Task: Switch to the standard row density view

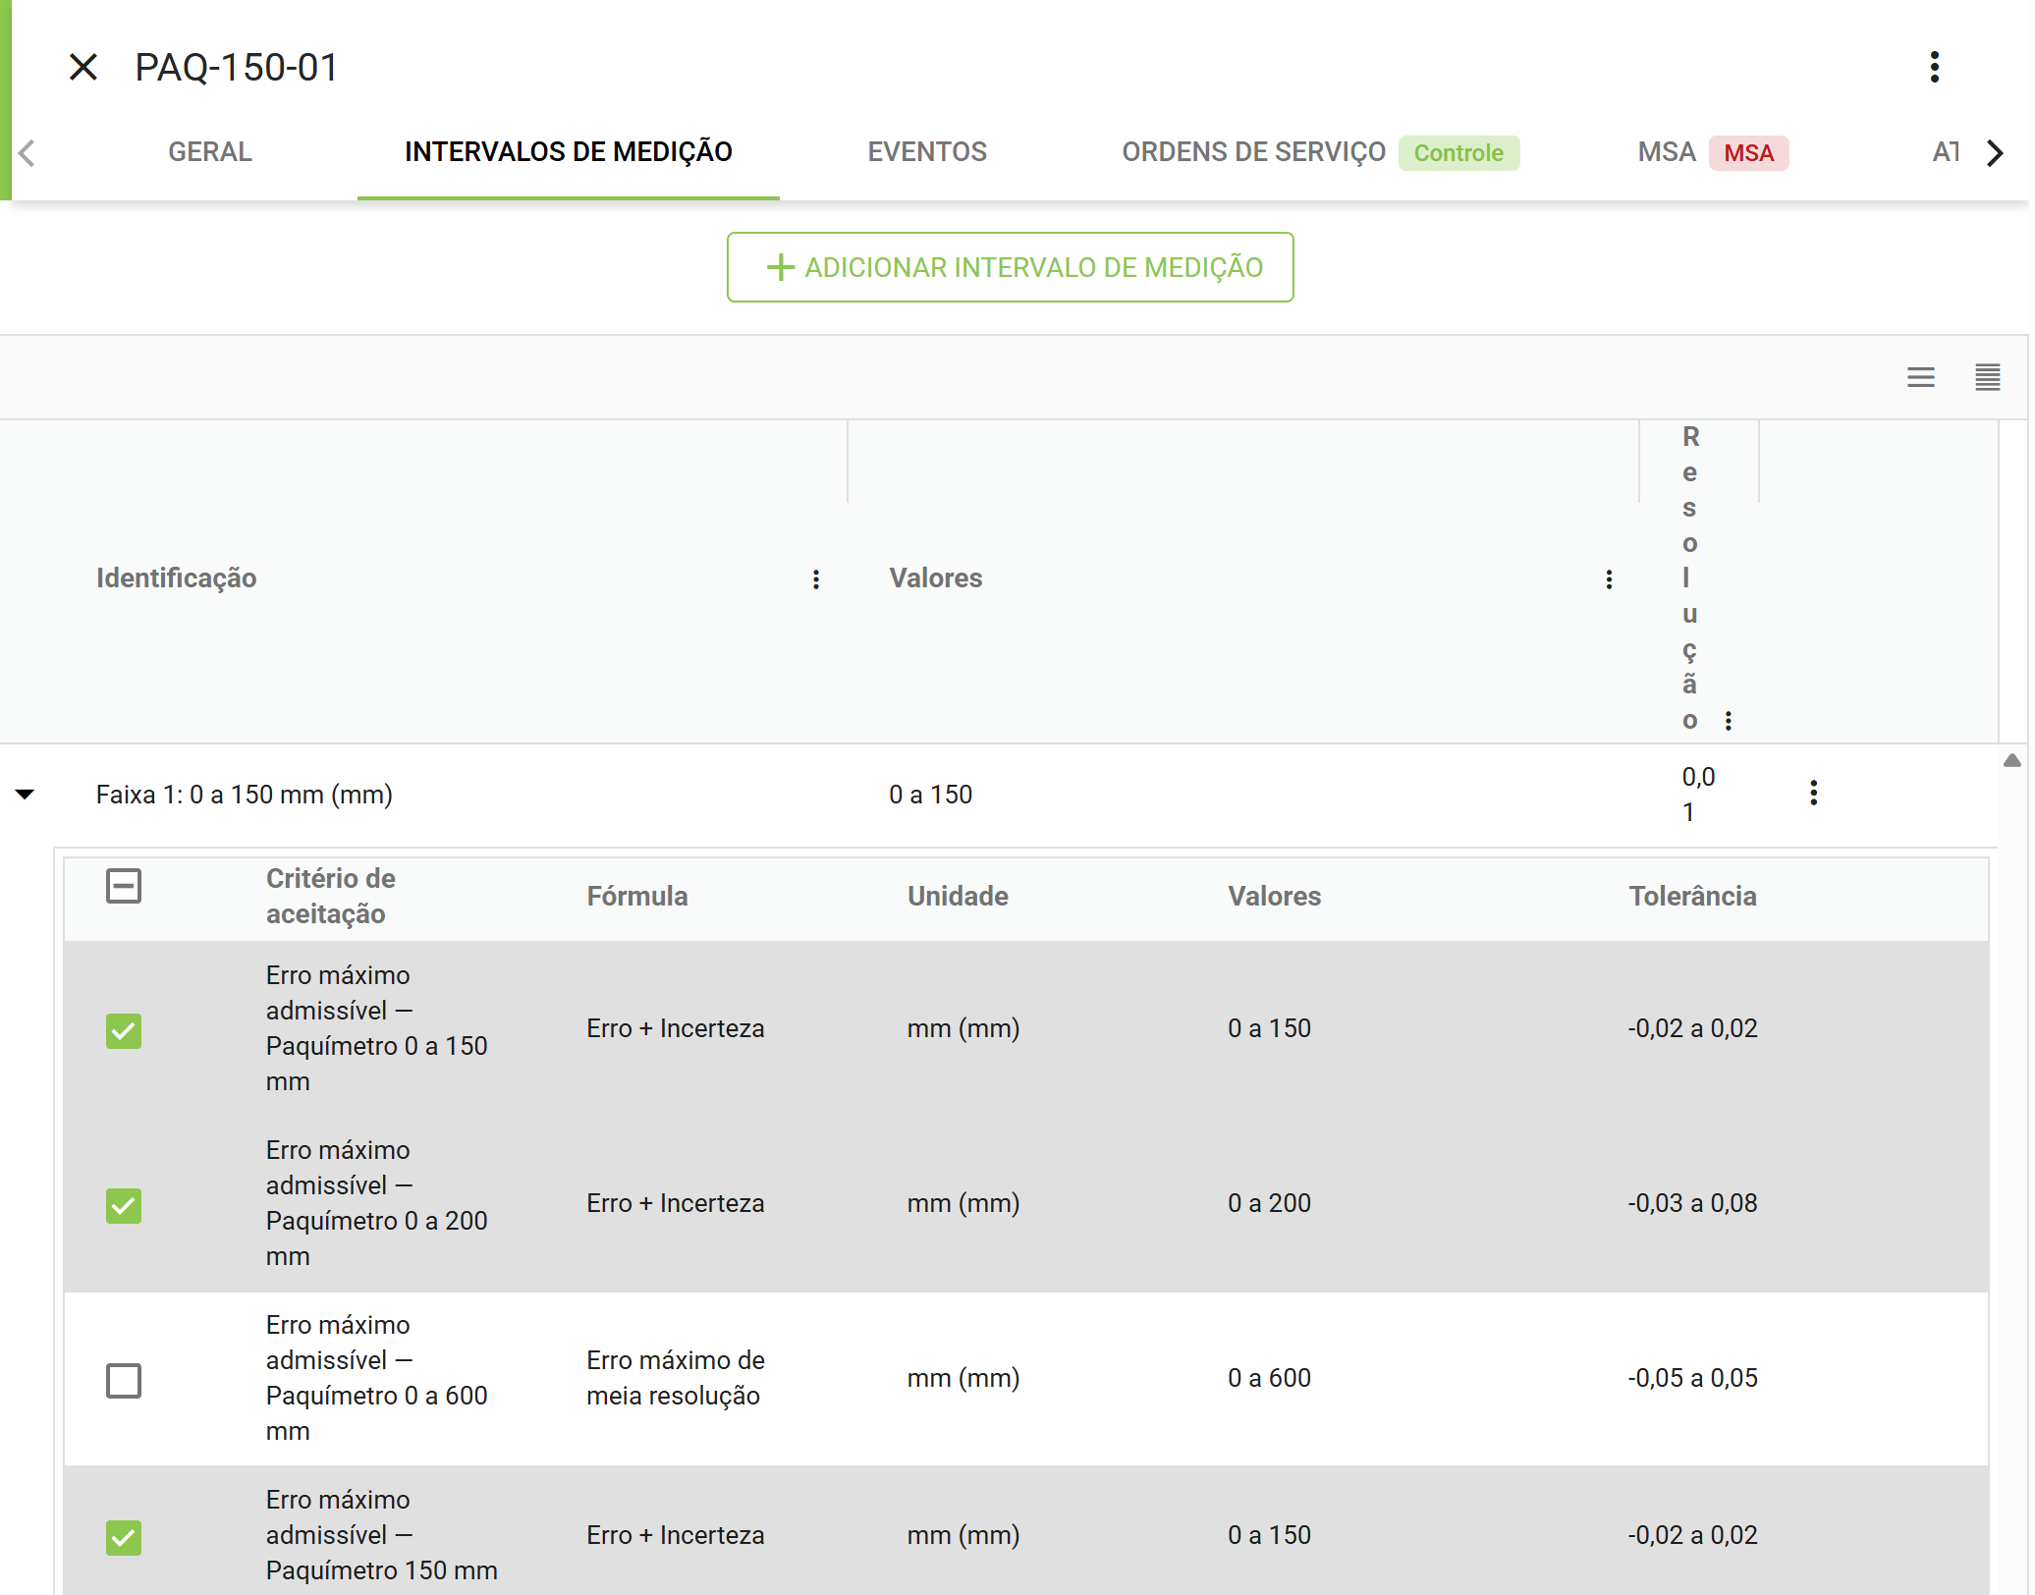Action: tap(1920, 377)
